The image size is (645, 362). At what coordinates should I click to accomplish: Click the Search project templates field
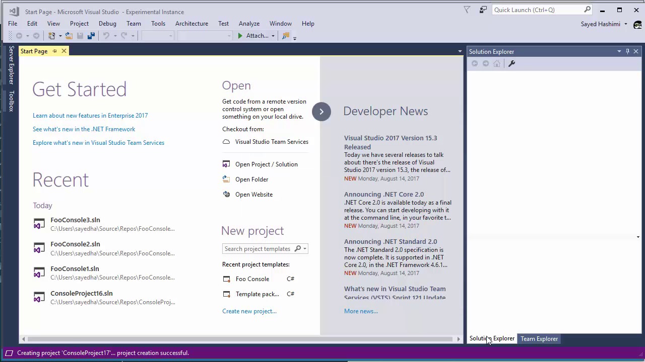click(x=265, y=249)
